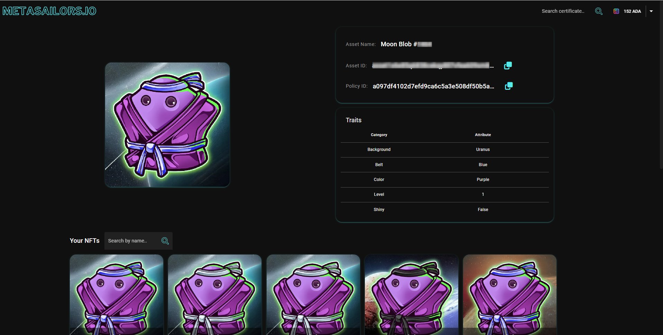663x335 pixels.
Task: Focus the Search certificate field
Action: click(x=563, y=11)
